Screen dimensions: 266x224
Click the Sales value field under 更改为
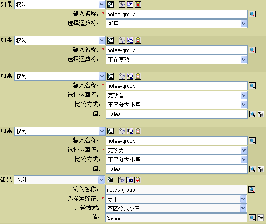[176, 169]
